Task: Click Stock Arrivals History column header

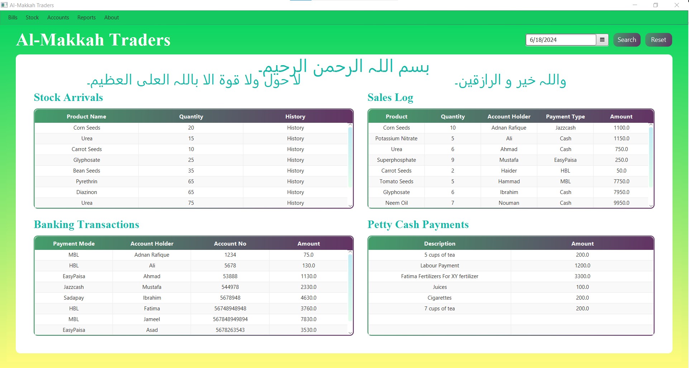Action: (295, 117)
